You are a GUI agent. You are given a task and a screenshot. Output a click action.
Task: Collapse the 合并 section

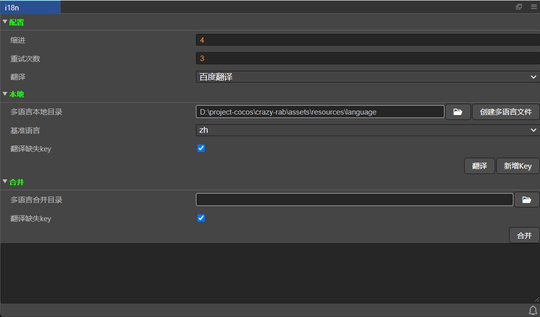(x=5, y=182)
